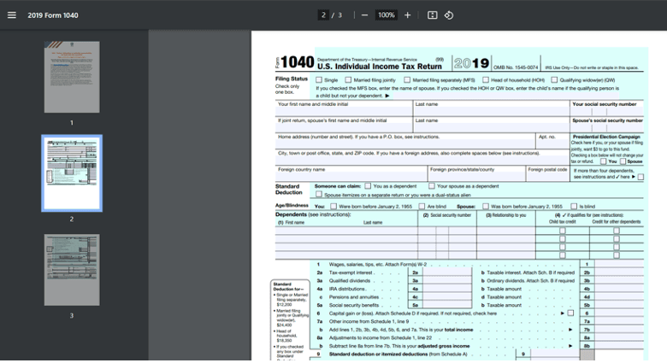
Task: Open page 1 thumbnail
Action: coord(72,78)
